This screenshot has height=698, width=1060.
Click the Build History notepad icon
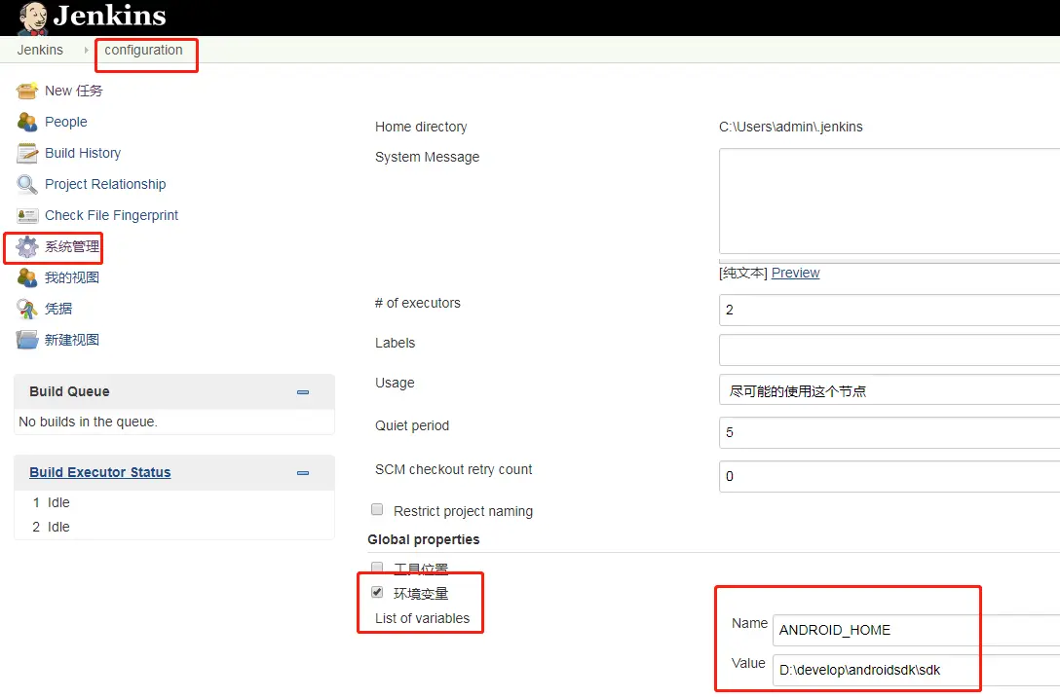point(27,153)
